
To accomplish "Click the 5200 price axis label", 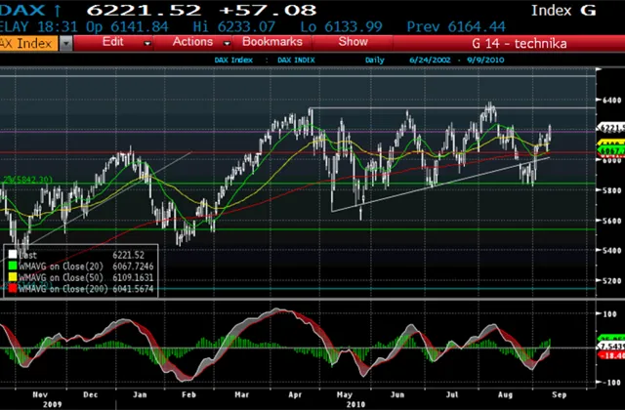I will tap(612, 280).
